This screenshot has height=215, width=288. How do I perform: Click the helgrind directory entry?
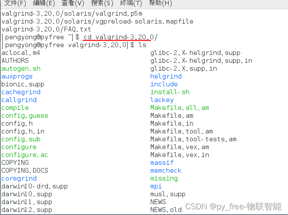point(166,76)
